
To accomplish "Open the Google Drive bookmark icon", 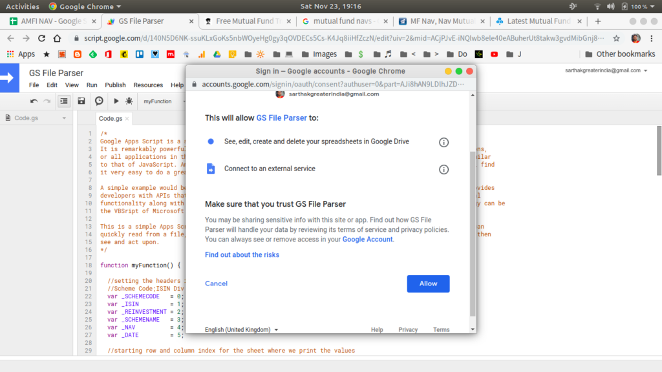I will click(217, 54).
